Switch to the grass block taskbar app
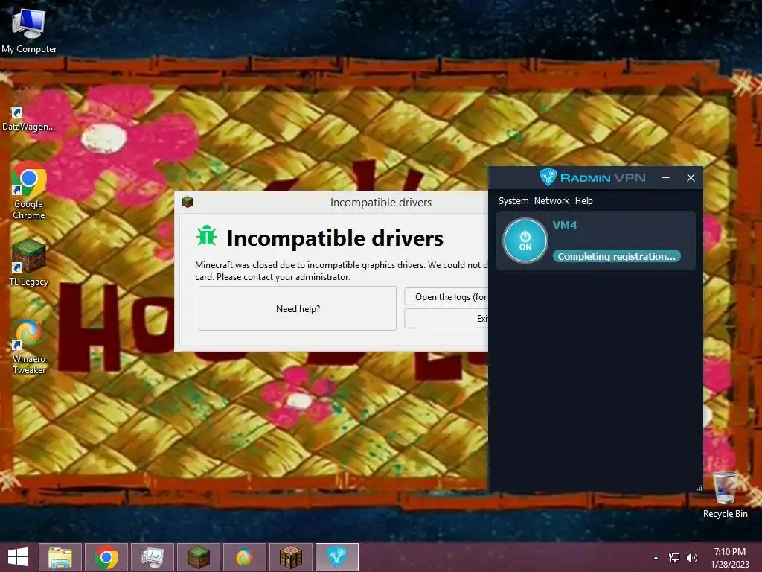This screenshot has height=572, width=762. coord(199,557)
